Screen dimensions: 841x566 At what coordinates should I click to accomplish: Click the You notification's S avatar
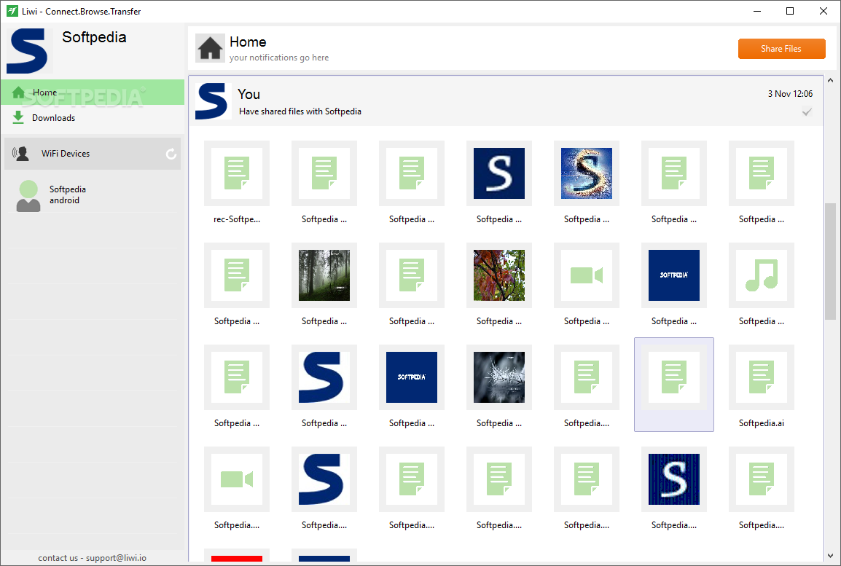coord(211,101)
